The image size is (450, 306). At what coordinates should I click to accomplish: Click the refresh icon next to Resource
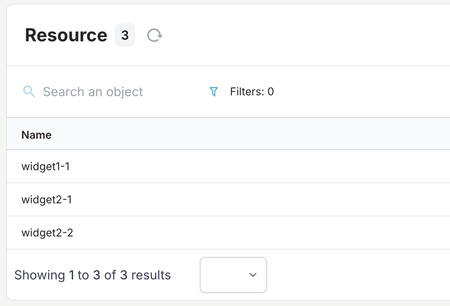click(155, 35)
